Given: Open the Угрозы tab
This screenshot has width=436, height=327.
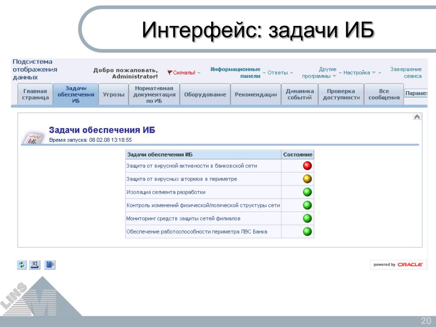Looking at the screenshot, I should click(x=113, y=94).
